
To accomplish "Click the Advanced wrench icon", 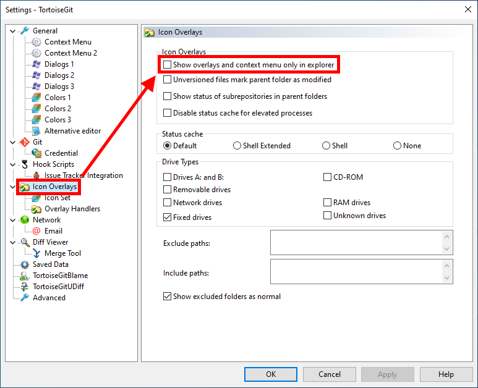I will (x=25, y=298).
